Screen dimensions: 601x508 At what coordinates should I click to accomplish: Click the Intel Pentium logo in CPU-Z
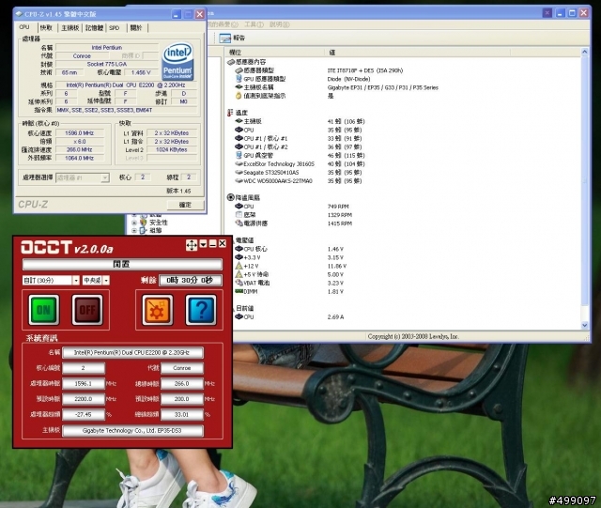point(177,61)
